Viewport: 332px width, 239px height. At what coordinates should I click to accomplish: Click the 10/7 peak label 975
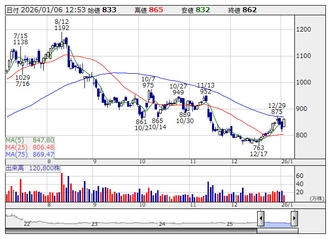[148, 85]
